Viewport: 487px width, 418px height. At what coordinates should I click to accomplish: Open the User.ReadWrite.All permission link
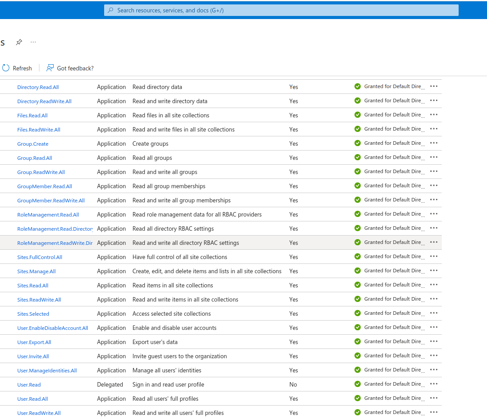click(x=39, y=413)
